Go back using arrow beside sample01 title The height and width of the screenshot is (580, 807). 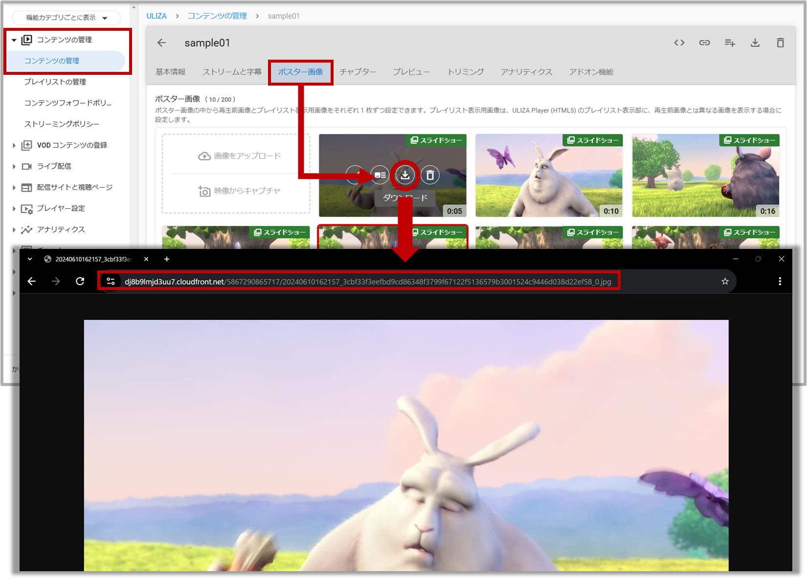pyautogui.click(x=162, y=43)
